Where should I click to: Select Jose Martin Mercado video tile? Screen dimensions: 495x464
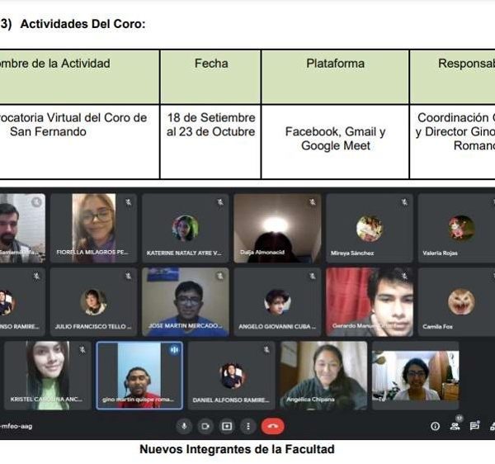tap(186, 302)
